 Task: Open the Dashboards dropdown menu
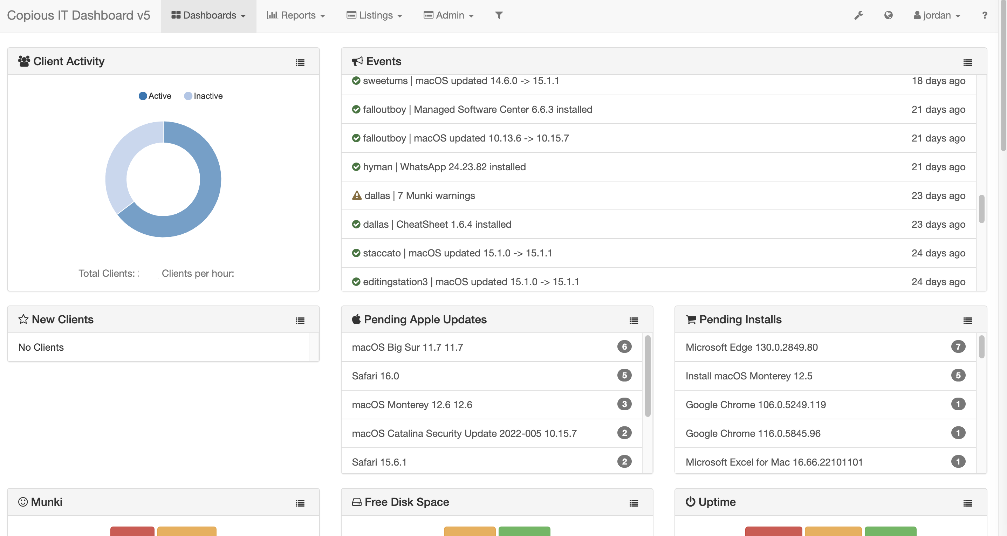click(x=208, y=15)
